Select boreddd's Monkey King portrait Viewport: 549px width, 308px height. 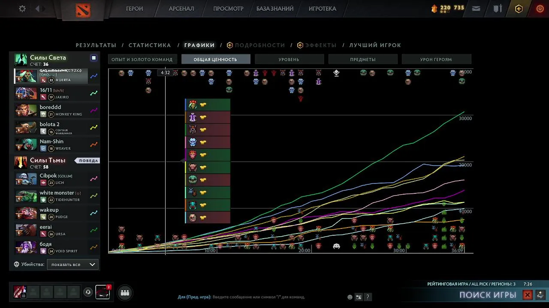[x=27, y=110]
